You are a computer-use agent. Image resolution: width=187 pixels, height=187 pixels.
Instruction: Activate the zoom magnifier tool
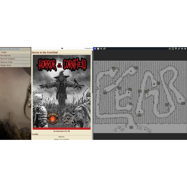101,49
